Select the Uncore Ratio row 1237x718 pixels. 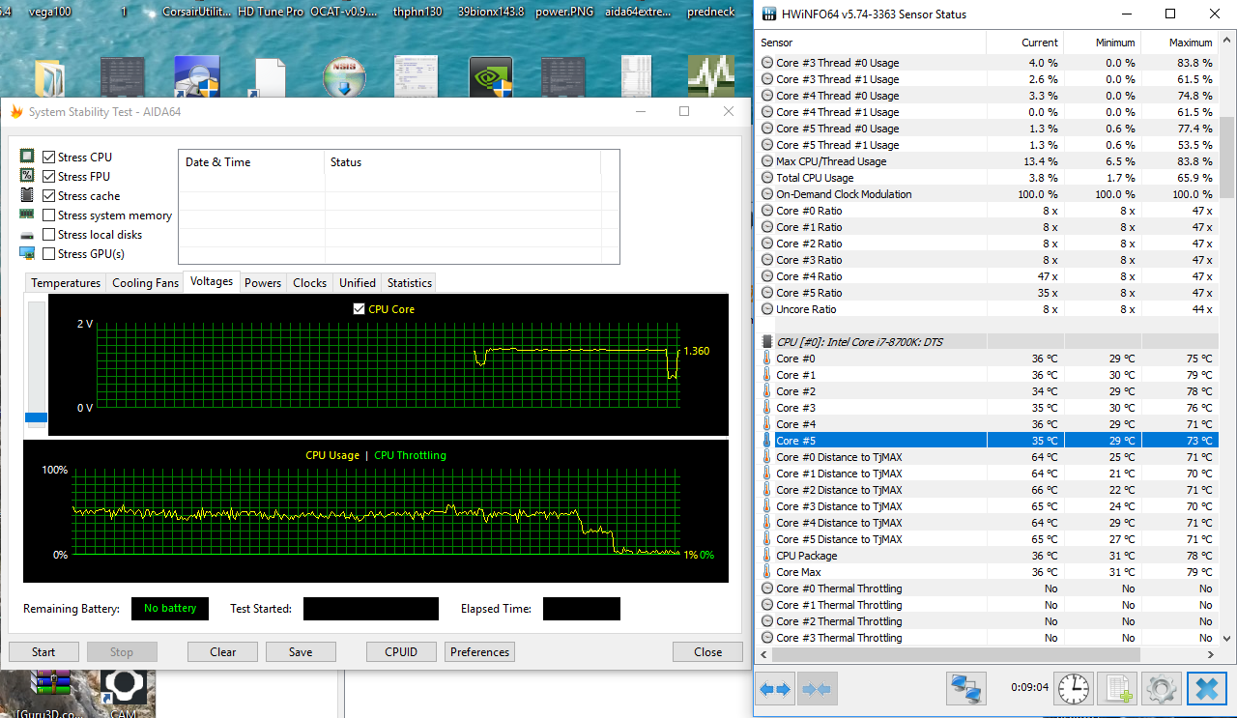tap(987, 309)
